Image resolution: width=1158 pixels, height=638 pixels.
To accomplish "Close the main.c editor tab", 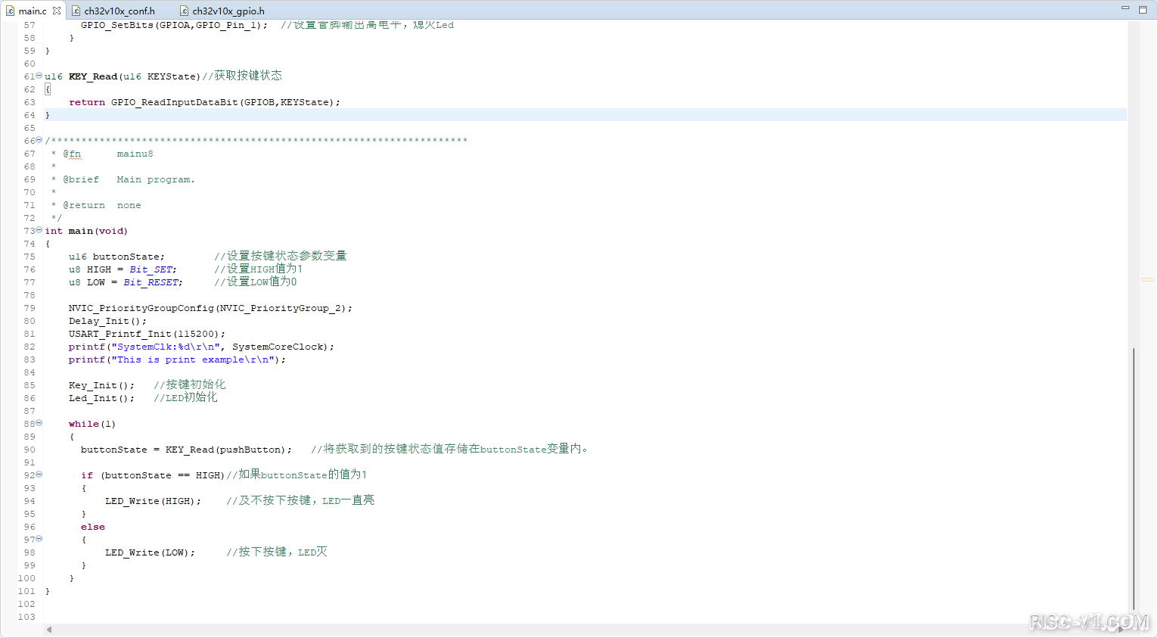I will click(x=57, y=11).
